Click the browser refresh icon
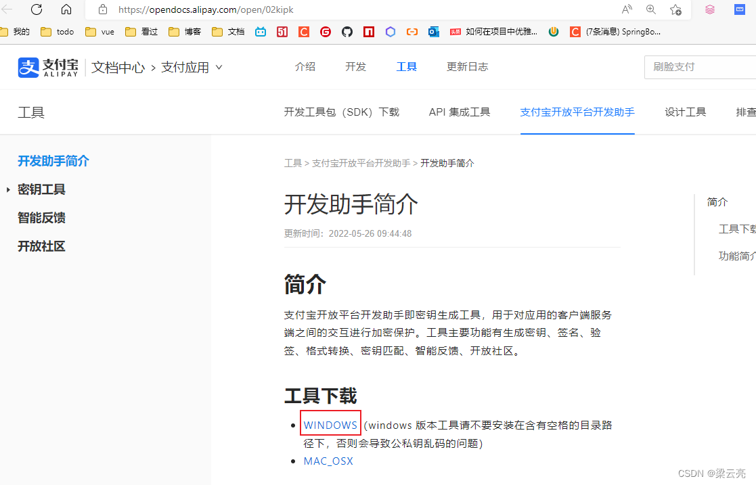Image resolution: width=756 pixels, height=485 pixels. tap(37, 9)
